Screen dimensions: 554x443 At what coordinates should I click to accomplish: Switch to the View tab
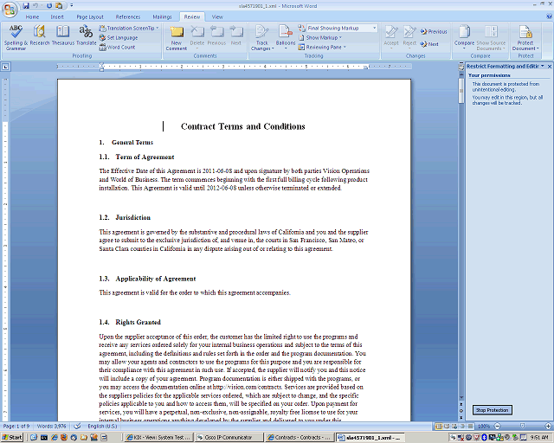pyautogui.click(x=217, y=16)
